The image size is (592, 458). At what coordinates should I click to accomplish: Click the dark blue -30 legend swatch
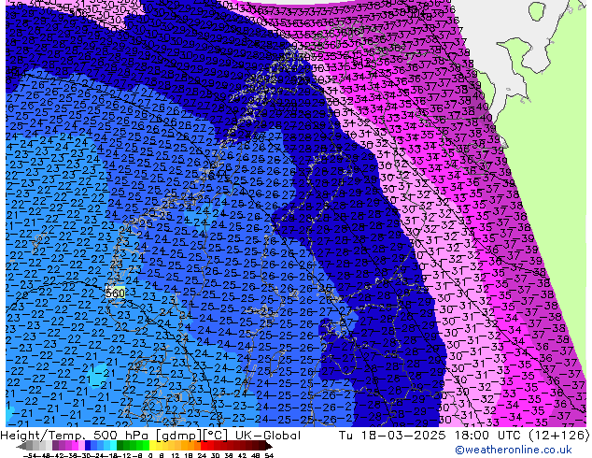click(88, 445)
